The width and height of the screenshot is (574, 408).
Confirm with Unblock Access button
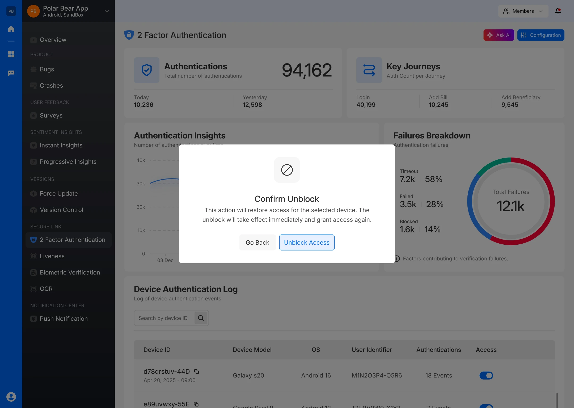click(x=307, y=243)
